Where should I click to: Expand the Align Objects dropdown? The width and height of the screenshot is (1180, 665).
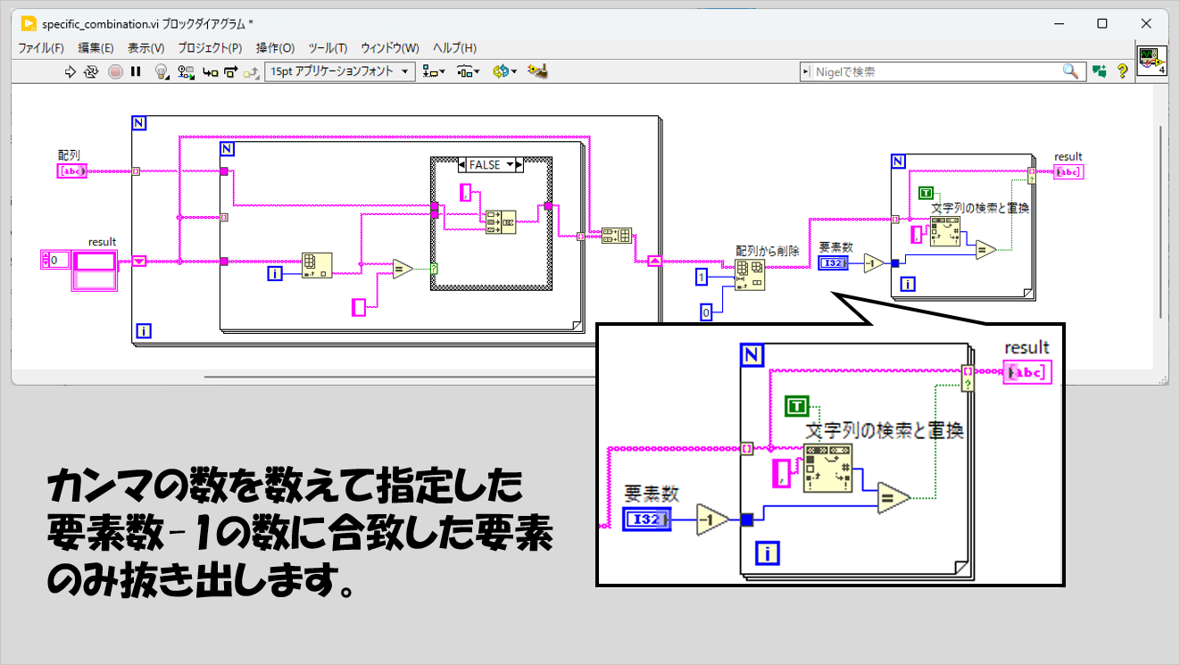434,71
